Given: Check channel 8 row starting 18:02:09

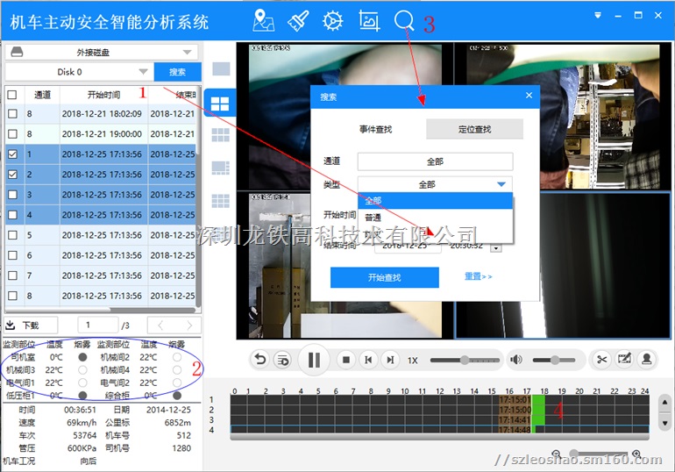Looking at the screenshot, I should [x=12, y=114].
